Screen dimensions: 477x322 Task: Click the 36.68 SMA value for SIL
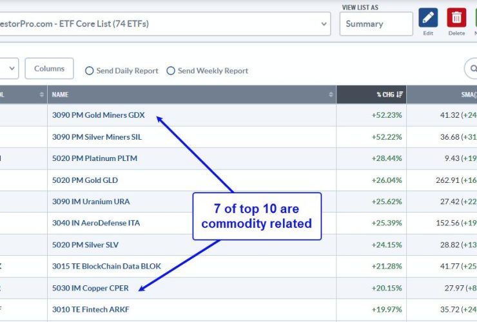pos(449,137)
